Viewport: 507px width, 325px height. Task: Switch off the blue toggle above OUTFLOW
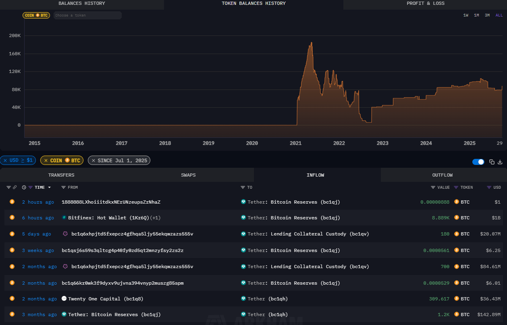pyautogui.click(x=478, y=162)
